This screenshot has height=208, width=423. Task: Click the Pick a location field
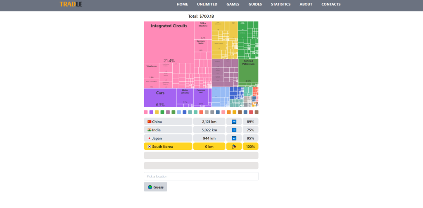point(201,176)
